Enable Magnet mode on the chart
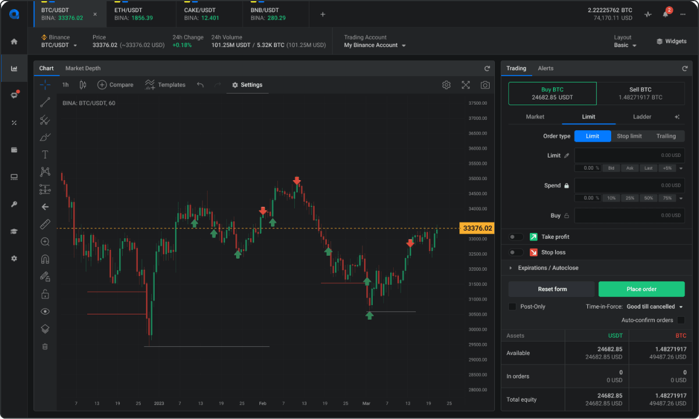This screenshot has height=419, width=699. 45,259
